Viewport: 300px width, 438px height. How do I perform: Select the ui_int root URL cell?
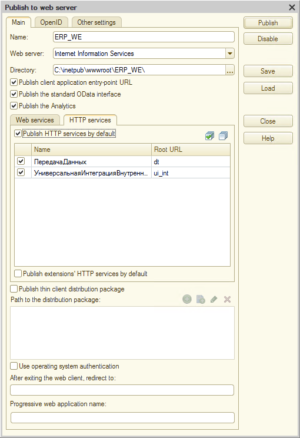pos(191,173)
